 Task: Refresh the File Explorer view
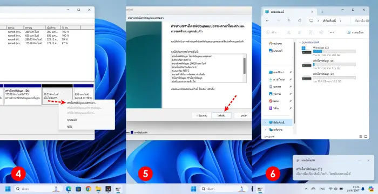[300, 20]
